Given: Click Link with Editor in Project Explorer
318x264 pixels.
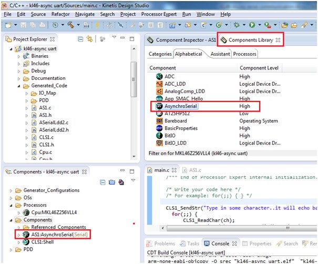Looking at the screenshot, I should [x=90, y=39].
